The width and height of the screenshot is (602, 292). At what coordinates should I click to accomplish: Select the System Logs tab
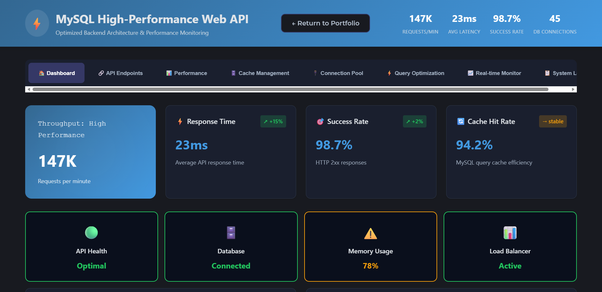563,73
